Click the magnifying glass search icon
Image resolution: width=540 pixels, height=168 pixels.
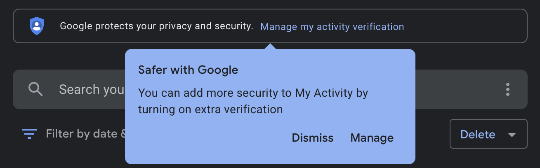(x=35, y=89)
